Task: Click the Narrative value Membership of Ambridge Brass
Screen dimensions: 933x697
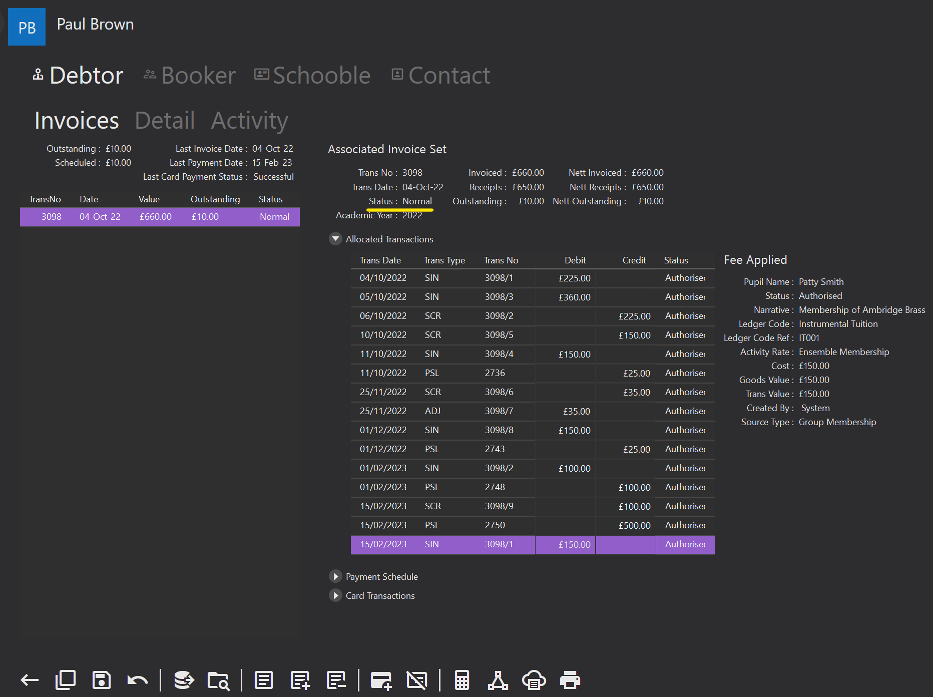Action: [862, 310]
